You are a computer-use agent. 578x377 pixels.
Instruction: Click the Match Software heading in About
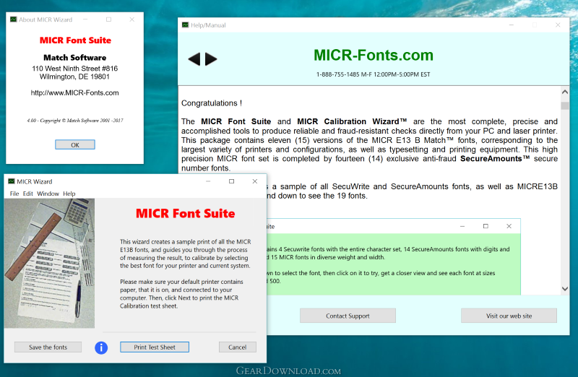(75, 58)
